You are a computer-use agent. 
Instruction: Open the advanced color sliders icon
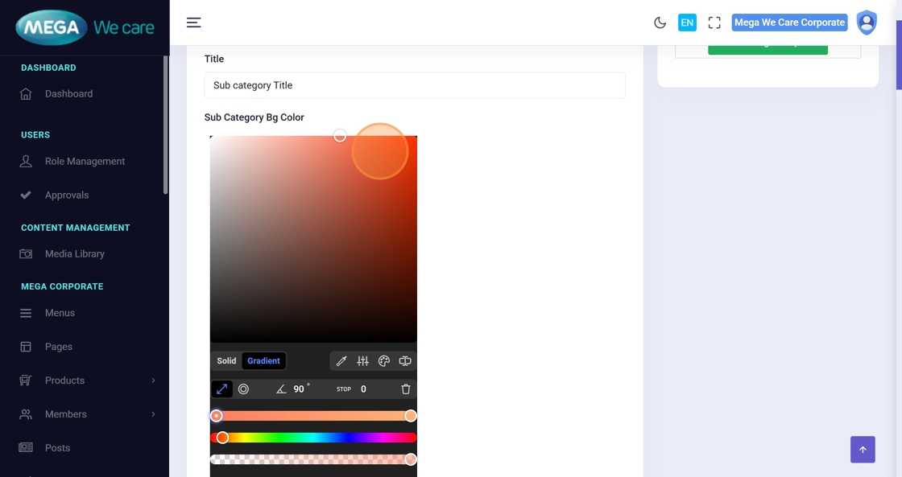pos(362,361)
